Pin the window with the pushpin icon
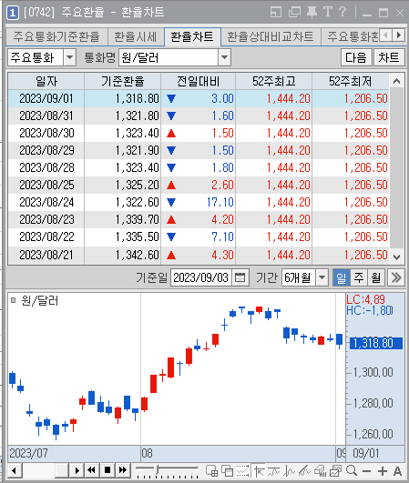This screenshot has height=483, width=409. [312, 13]
